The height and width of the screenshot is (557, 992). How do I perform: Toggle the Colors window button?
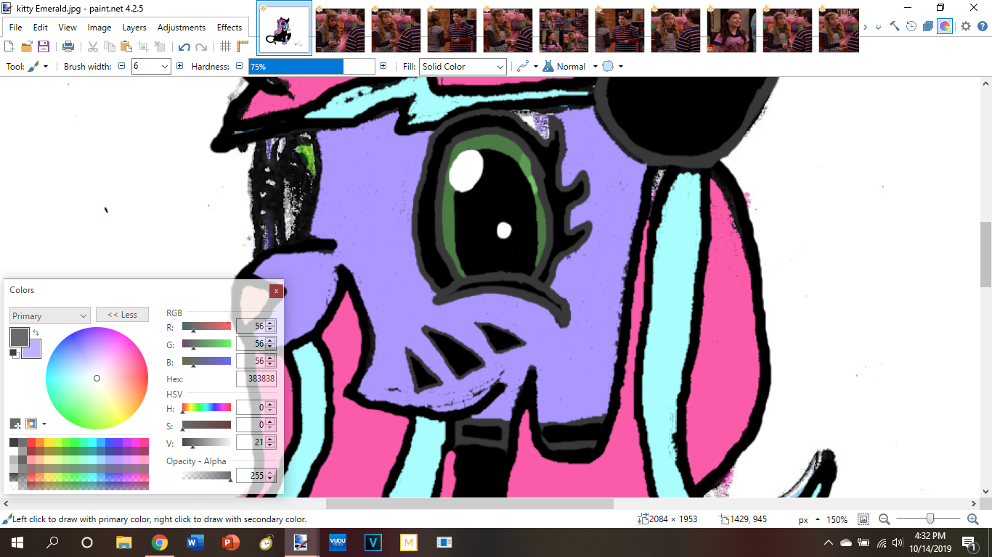[x=945, y=26]
